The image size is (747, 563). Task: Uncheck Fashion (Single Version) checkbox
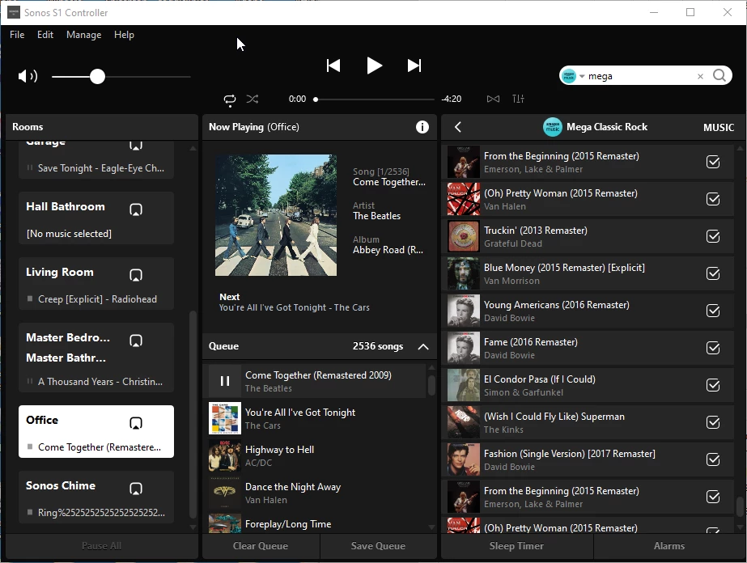713,459
